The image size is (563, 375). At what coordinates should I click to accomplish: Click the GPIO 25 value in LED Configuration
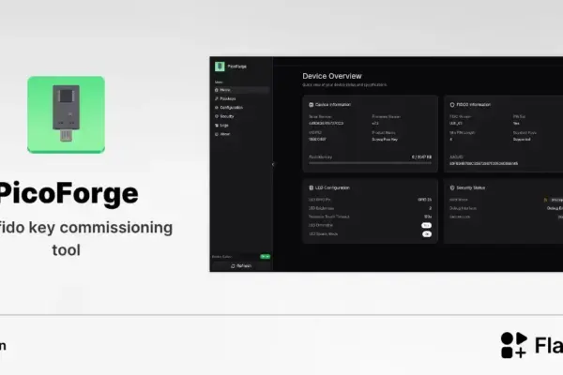425,200
